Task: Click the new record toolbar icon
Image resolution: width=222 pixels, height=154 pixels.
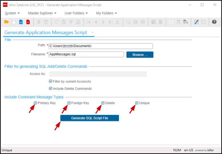Action: coord(39,22)
